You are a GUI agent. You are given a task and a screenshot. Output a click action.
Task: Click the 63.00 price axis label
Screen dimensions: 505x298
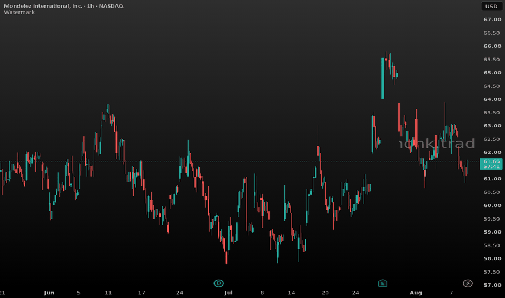(x=492, y=126)
